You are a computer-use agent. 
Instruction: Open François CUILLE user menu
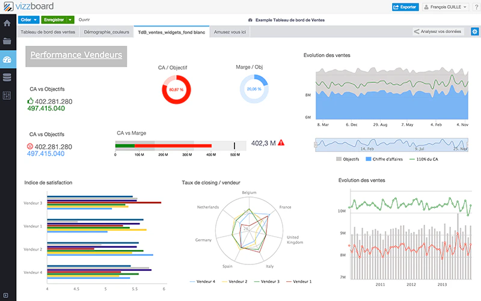coord(446,7)
